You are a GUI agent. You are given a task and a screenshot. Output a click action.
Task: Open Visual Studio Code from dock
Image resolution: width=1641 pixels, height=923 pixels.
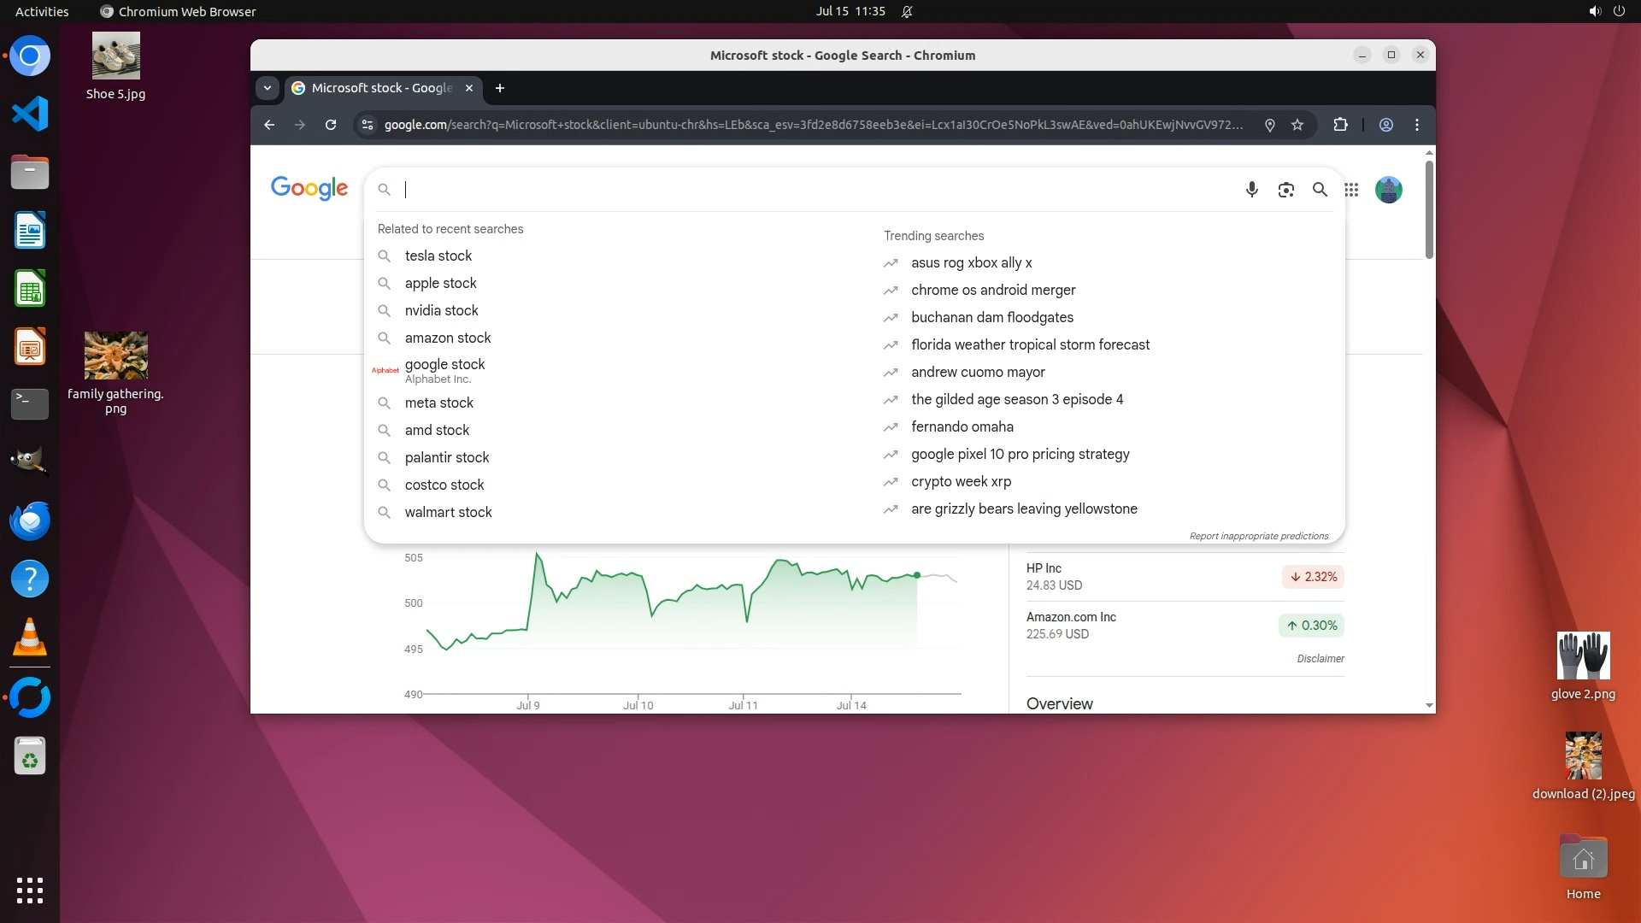[30, 114]
